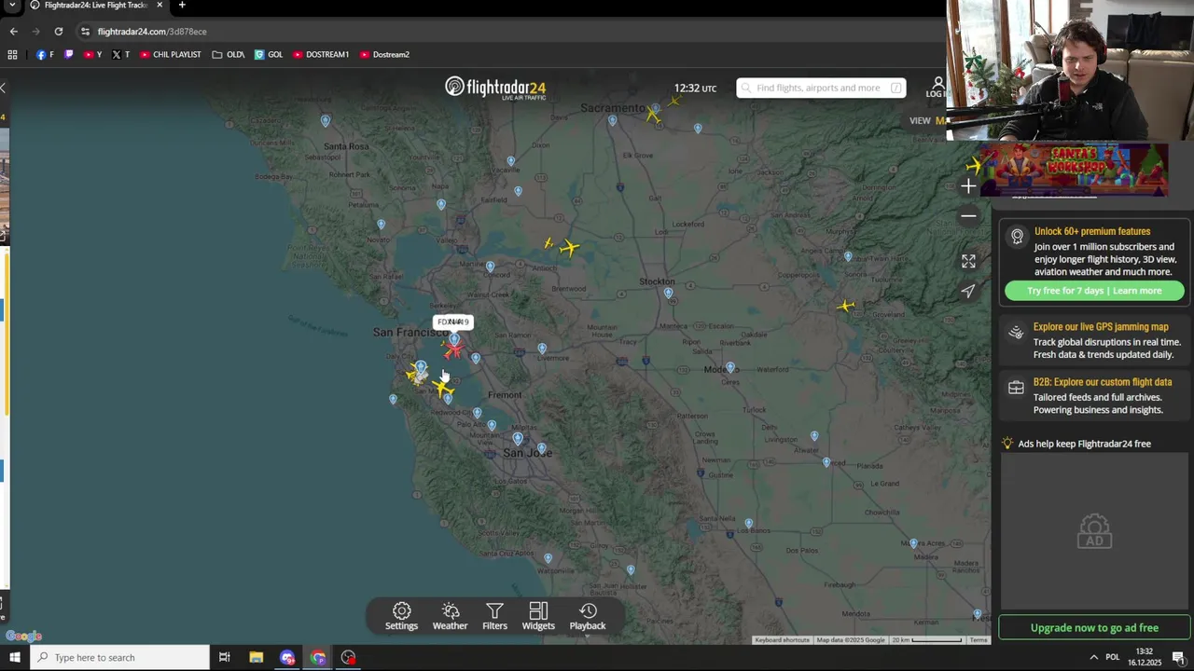Open the tab search dropdown arrow
Image resolution: width=1194 pixels, height=671 pixels.
tap(12, 6)
